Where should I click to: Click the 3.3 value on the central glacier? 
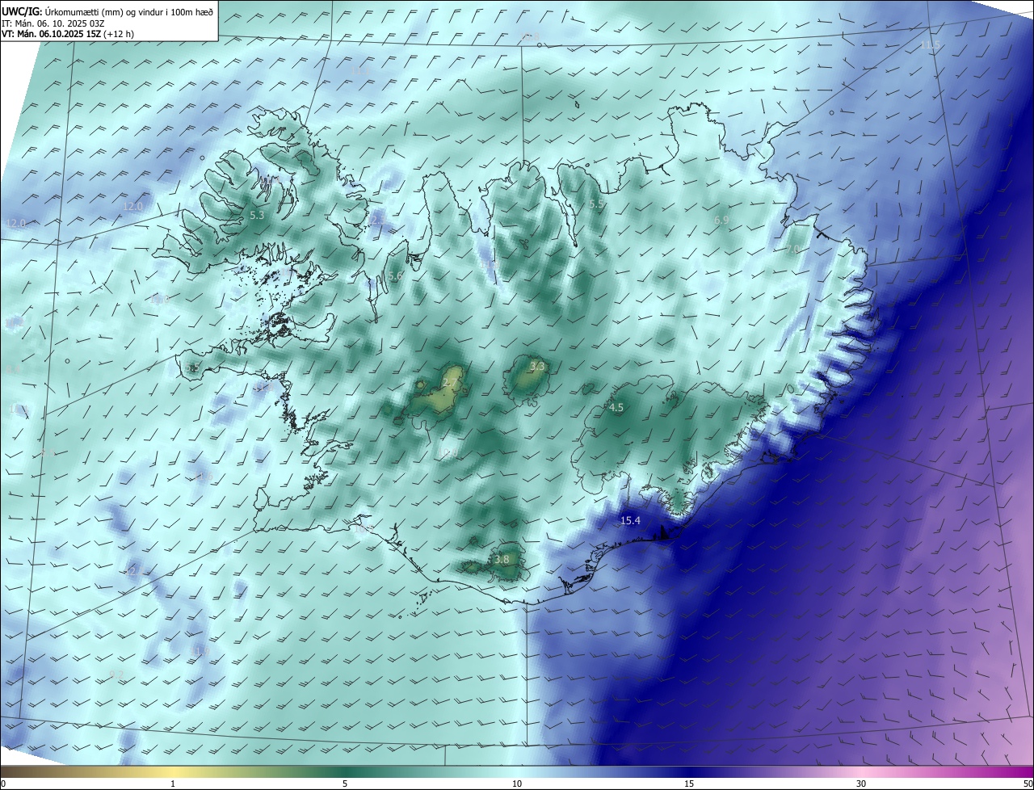point(537,367)
